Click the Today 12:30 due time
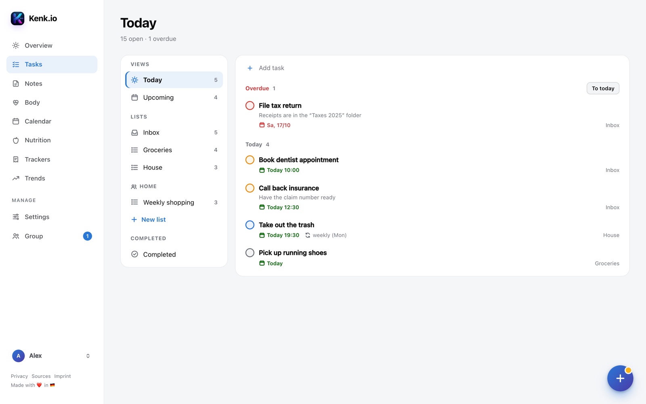The width and height of the screenshot is (646, 404). (279, 207)
